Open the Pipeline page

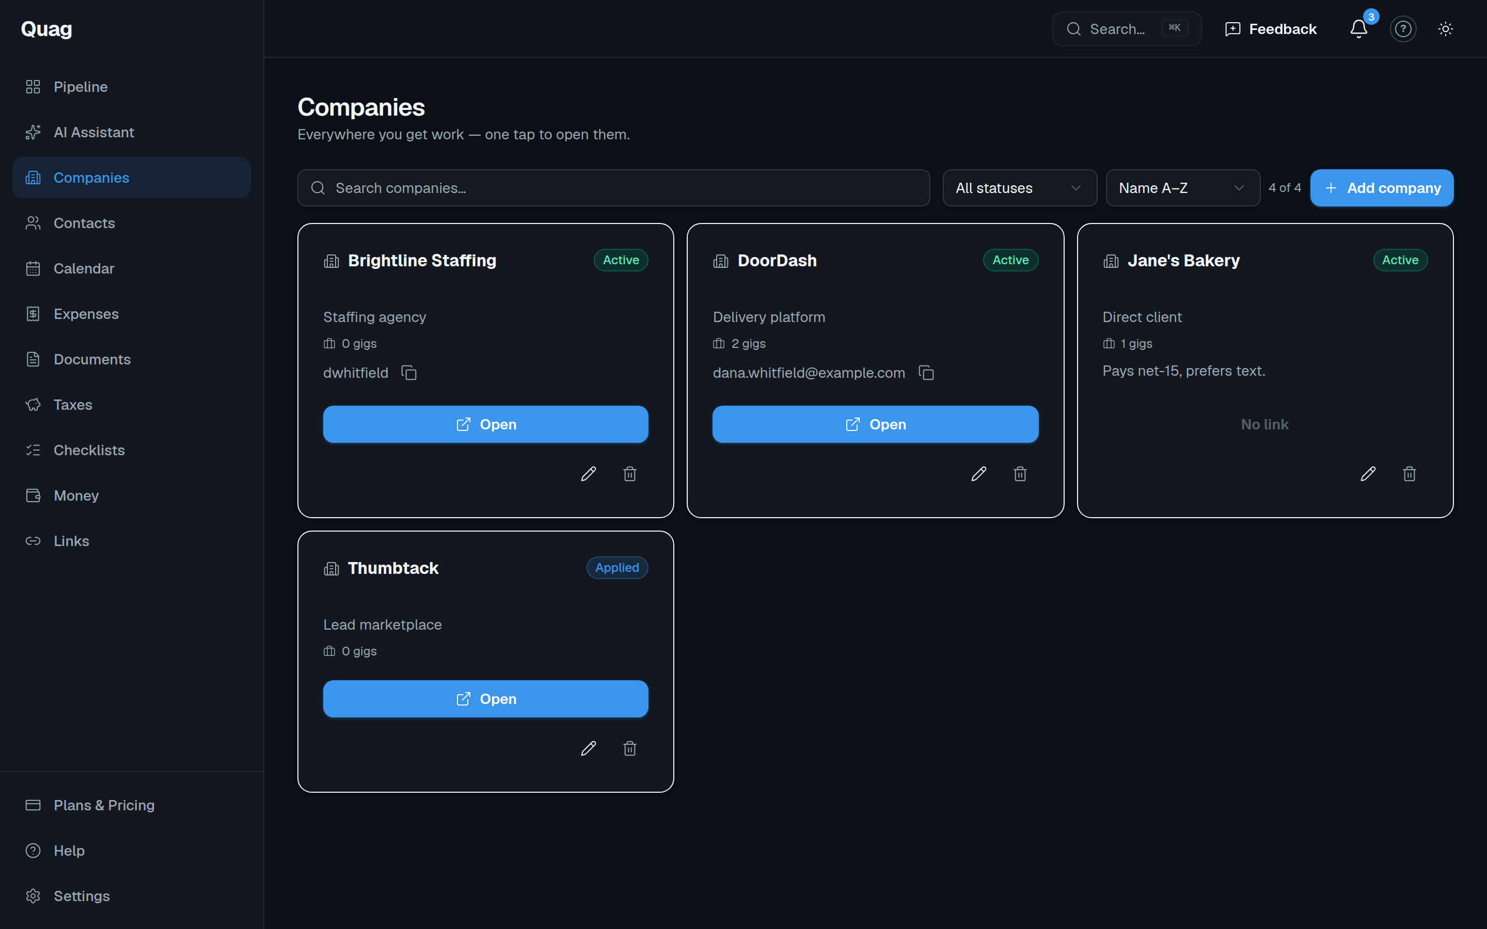pyautogui.click(x=132, y=87)
